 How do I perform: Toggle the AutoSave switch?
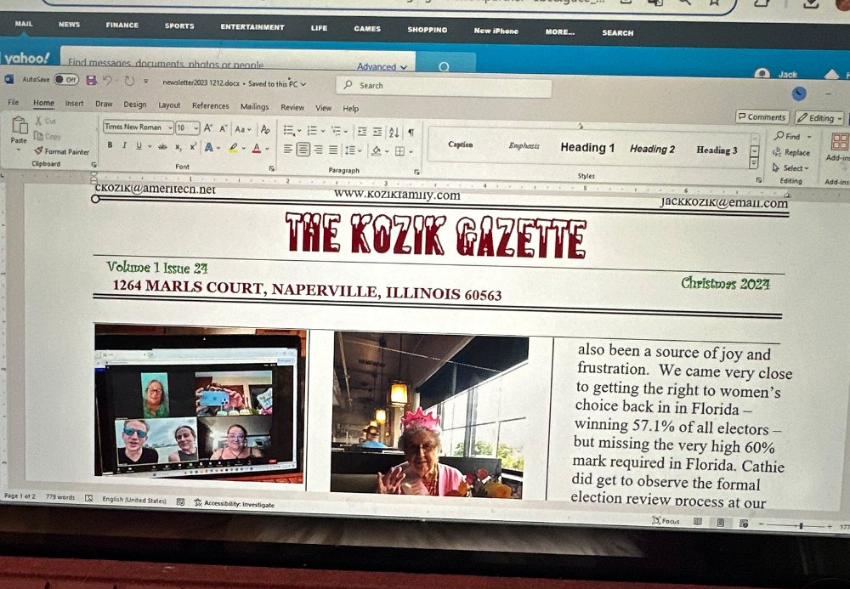pyautogui.click(x=66, y=79)
